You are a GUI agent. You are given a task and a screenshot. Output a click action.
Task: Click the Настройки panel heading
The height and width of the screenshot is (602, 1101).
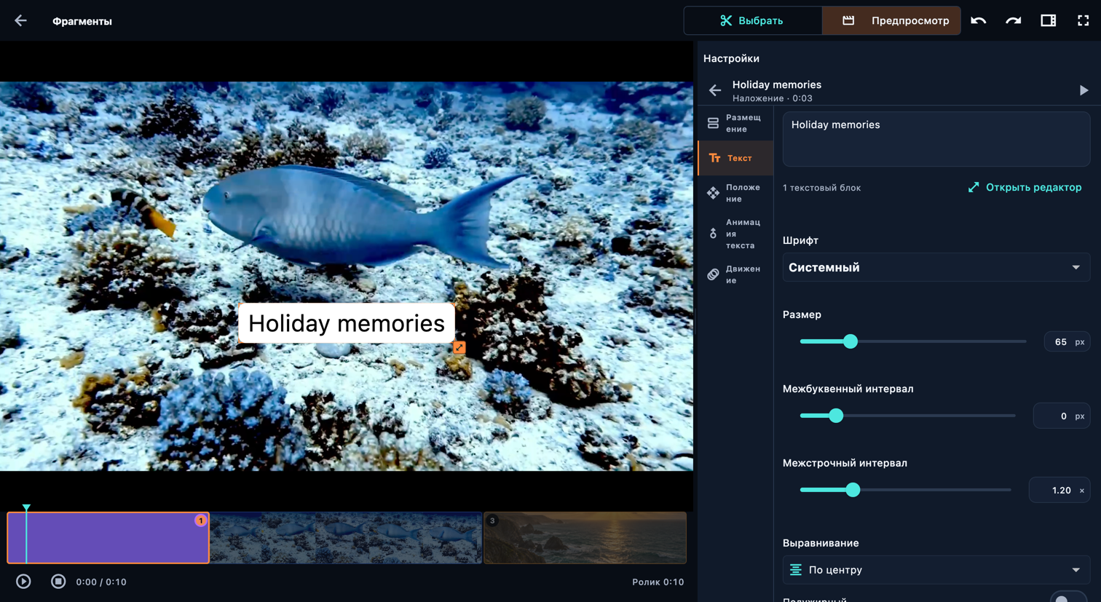731,58
